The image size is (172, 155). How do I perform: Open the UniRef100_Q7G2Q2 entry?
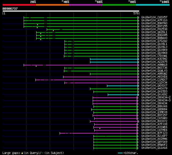pyautogui.click(x=154, y=41)
